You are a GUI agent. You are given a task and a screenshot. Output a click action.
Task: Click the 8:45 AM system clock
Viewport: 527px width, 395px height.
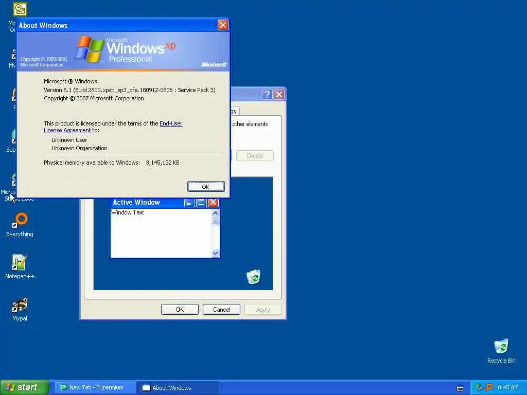[508, 388]
